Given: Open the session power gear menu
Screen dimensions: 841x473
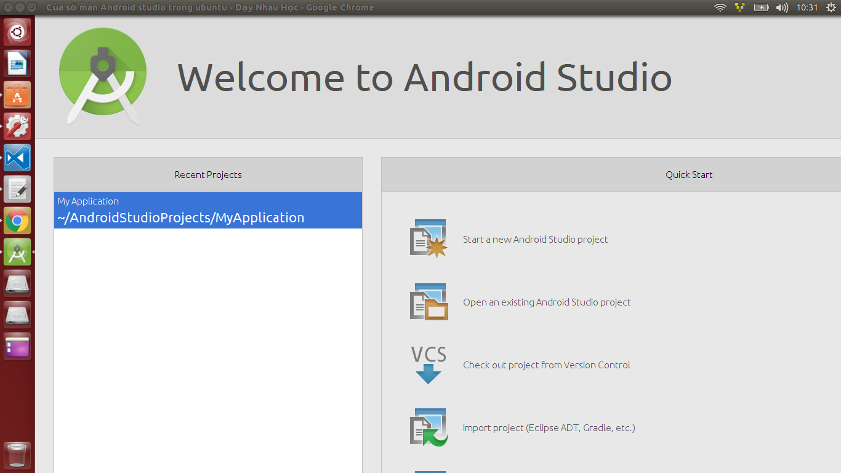Looking at the screenshot, I should [x=832, y=7].
